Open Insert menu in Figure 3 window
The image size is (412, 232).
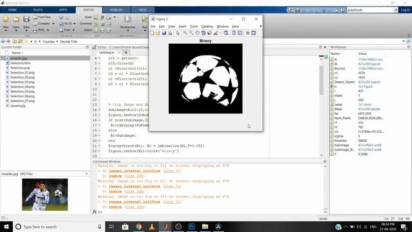182,26
